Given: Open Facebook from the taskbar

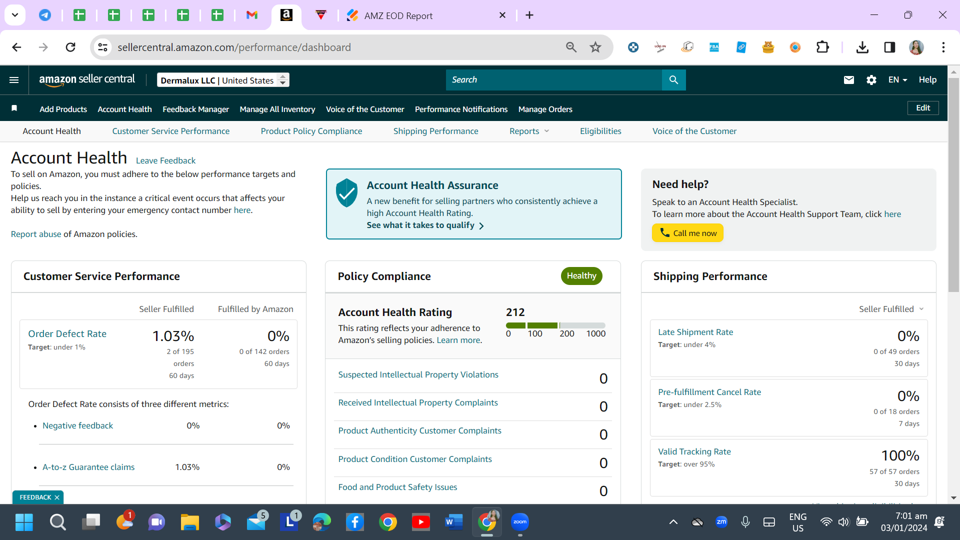Looking at the screenshot, I should click(354, 522).
